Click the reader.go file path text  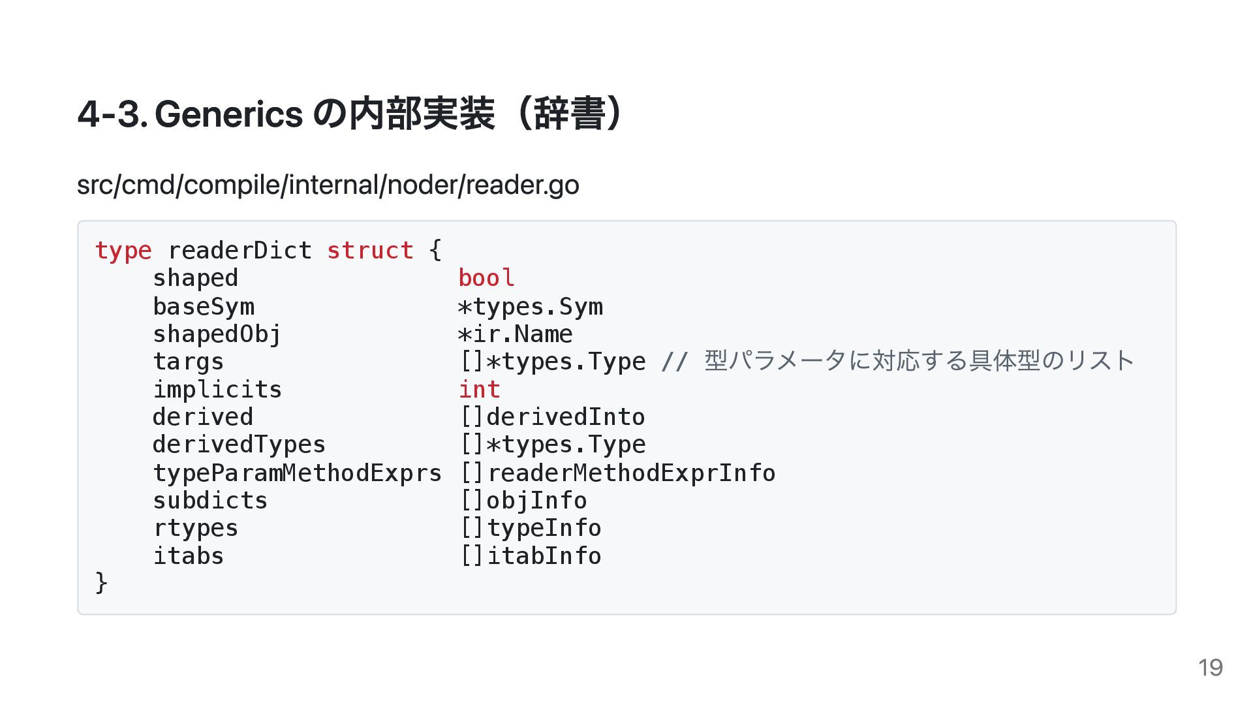click(x=328, y=185)
